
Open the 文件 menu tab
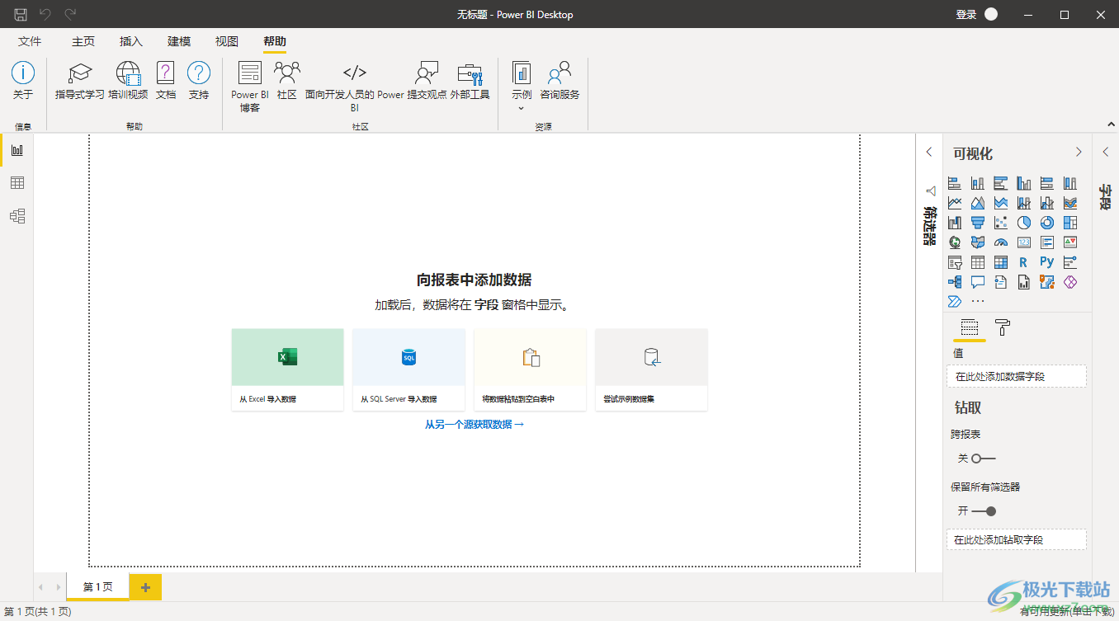[30, 41]
